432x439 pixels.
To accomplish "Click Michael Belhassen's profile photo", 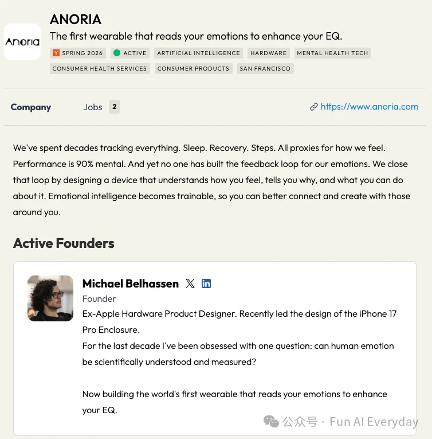I will pyautogui.click(x=50, y=298).
